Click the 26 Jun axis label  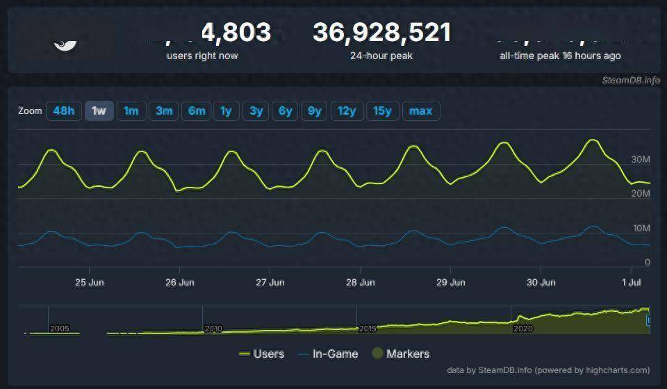179,282
